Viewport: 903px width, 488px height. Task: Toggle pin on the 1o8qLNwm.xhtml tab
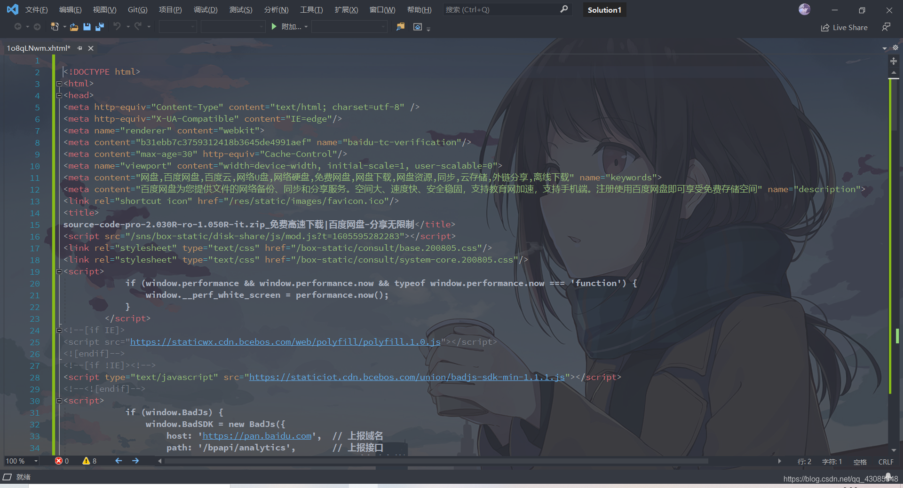pyautogui.click(x=79, y=48)
